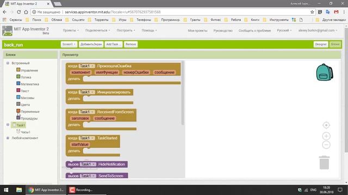The width and height of the screenshot is (348, 195).
Task: Open the Windows notification center
Action: (340, 190)
